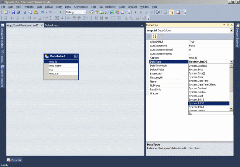Click the Error List icon at bottom
This screenshot has height=167, width=240.
[8, 160]
